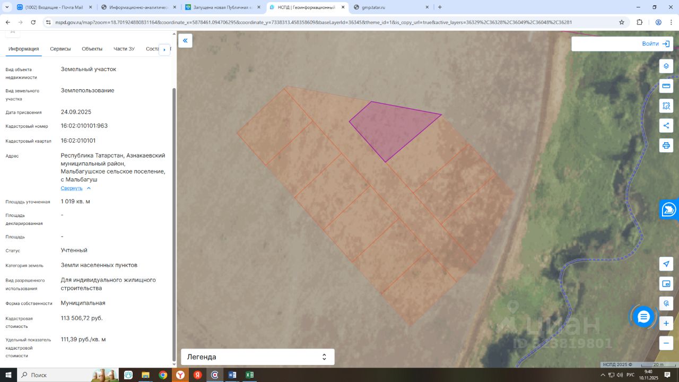Switch keyboard language РУС indicator
The height and width of the screenshot is (382, 679).
point(630,375)
